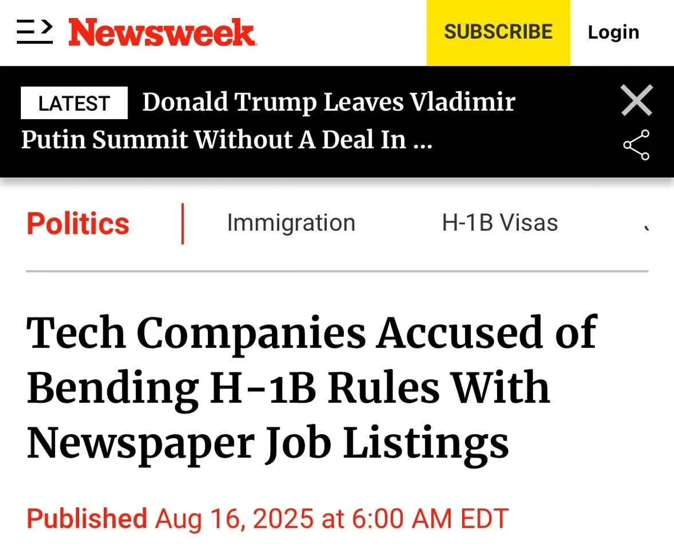
Task: Close the latest news banner
Action: (637, 101)
